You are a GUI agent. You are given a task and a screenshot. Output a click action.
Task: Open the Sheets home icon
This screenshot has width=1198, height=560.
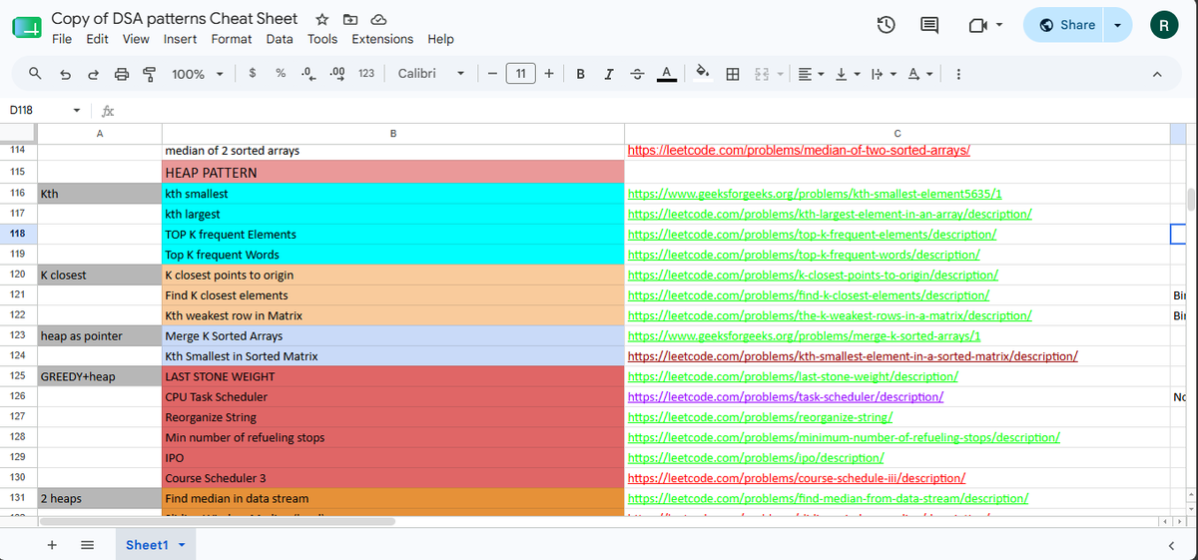pos(26,27)
